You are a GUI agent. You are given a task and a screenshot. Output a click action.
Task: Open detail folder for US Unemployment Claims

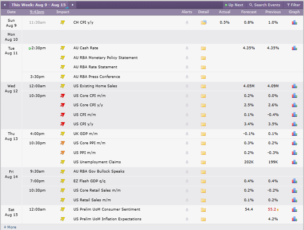point(203,162)
